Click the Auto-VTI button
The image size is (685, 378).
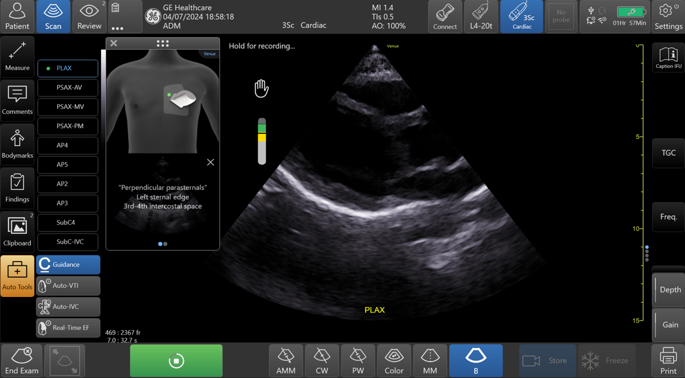coord(68,286)
